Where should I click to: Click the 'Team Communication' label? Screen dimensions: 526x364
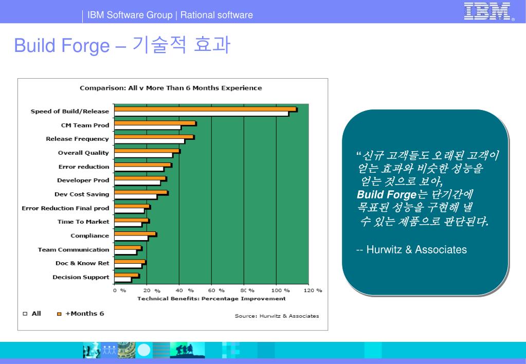[x=74, y=249]
